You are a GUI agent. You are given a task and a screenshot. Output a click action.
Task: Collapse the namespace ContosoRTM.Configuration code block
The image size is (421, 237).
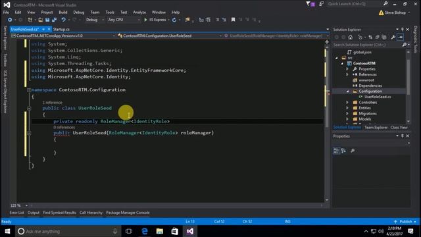tap(29, 90)
